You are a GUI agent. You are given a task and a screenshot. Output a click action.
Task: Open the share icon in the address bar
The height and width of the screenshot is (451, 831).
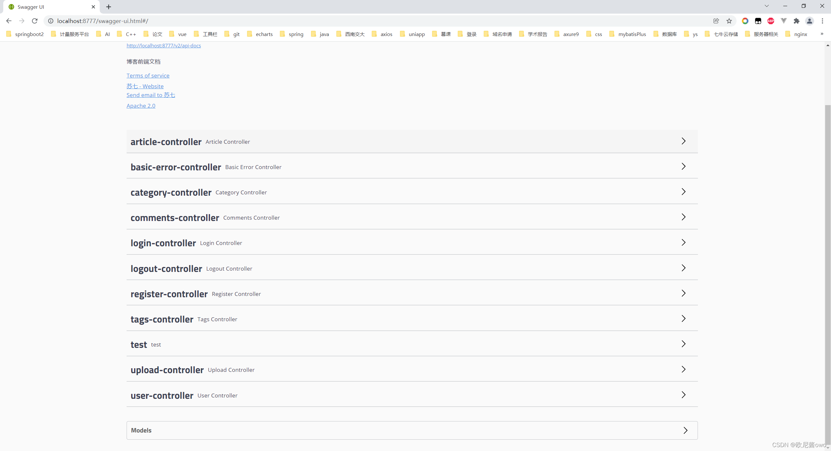pos(716,21)
